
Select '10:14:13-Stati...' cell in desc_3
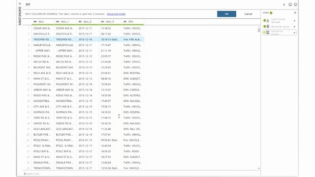coord(110,39)
